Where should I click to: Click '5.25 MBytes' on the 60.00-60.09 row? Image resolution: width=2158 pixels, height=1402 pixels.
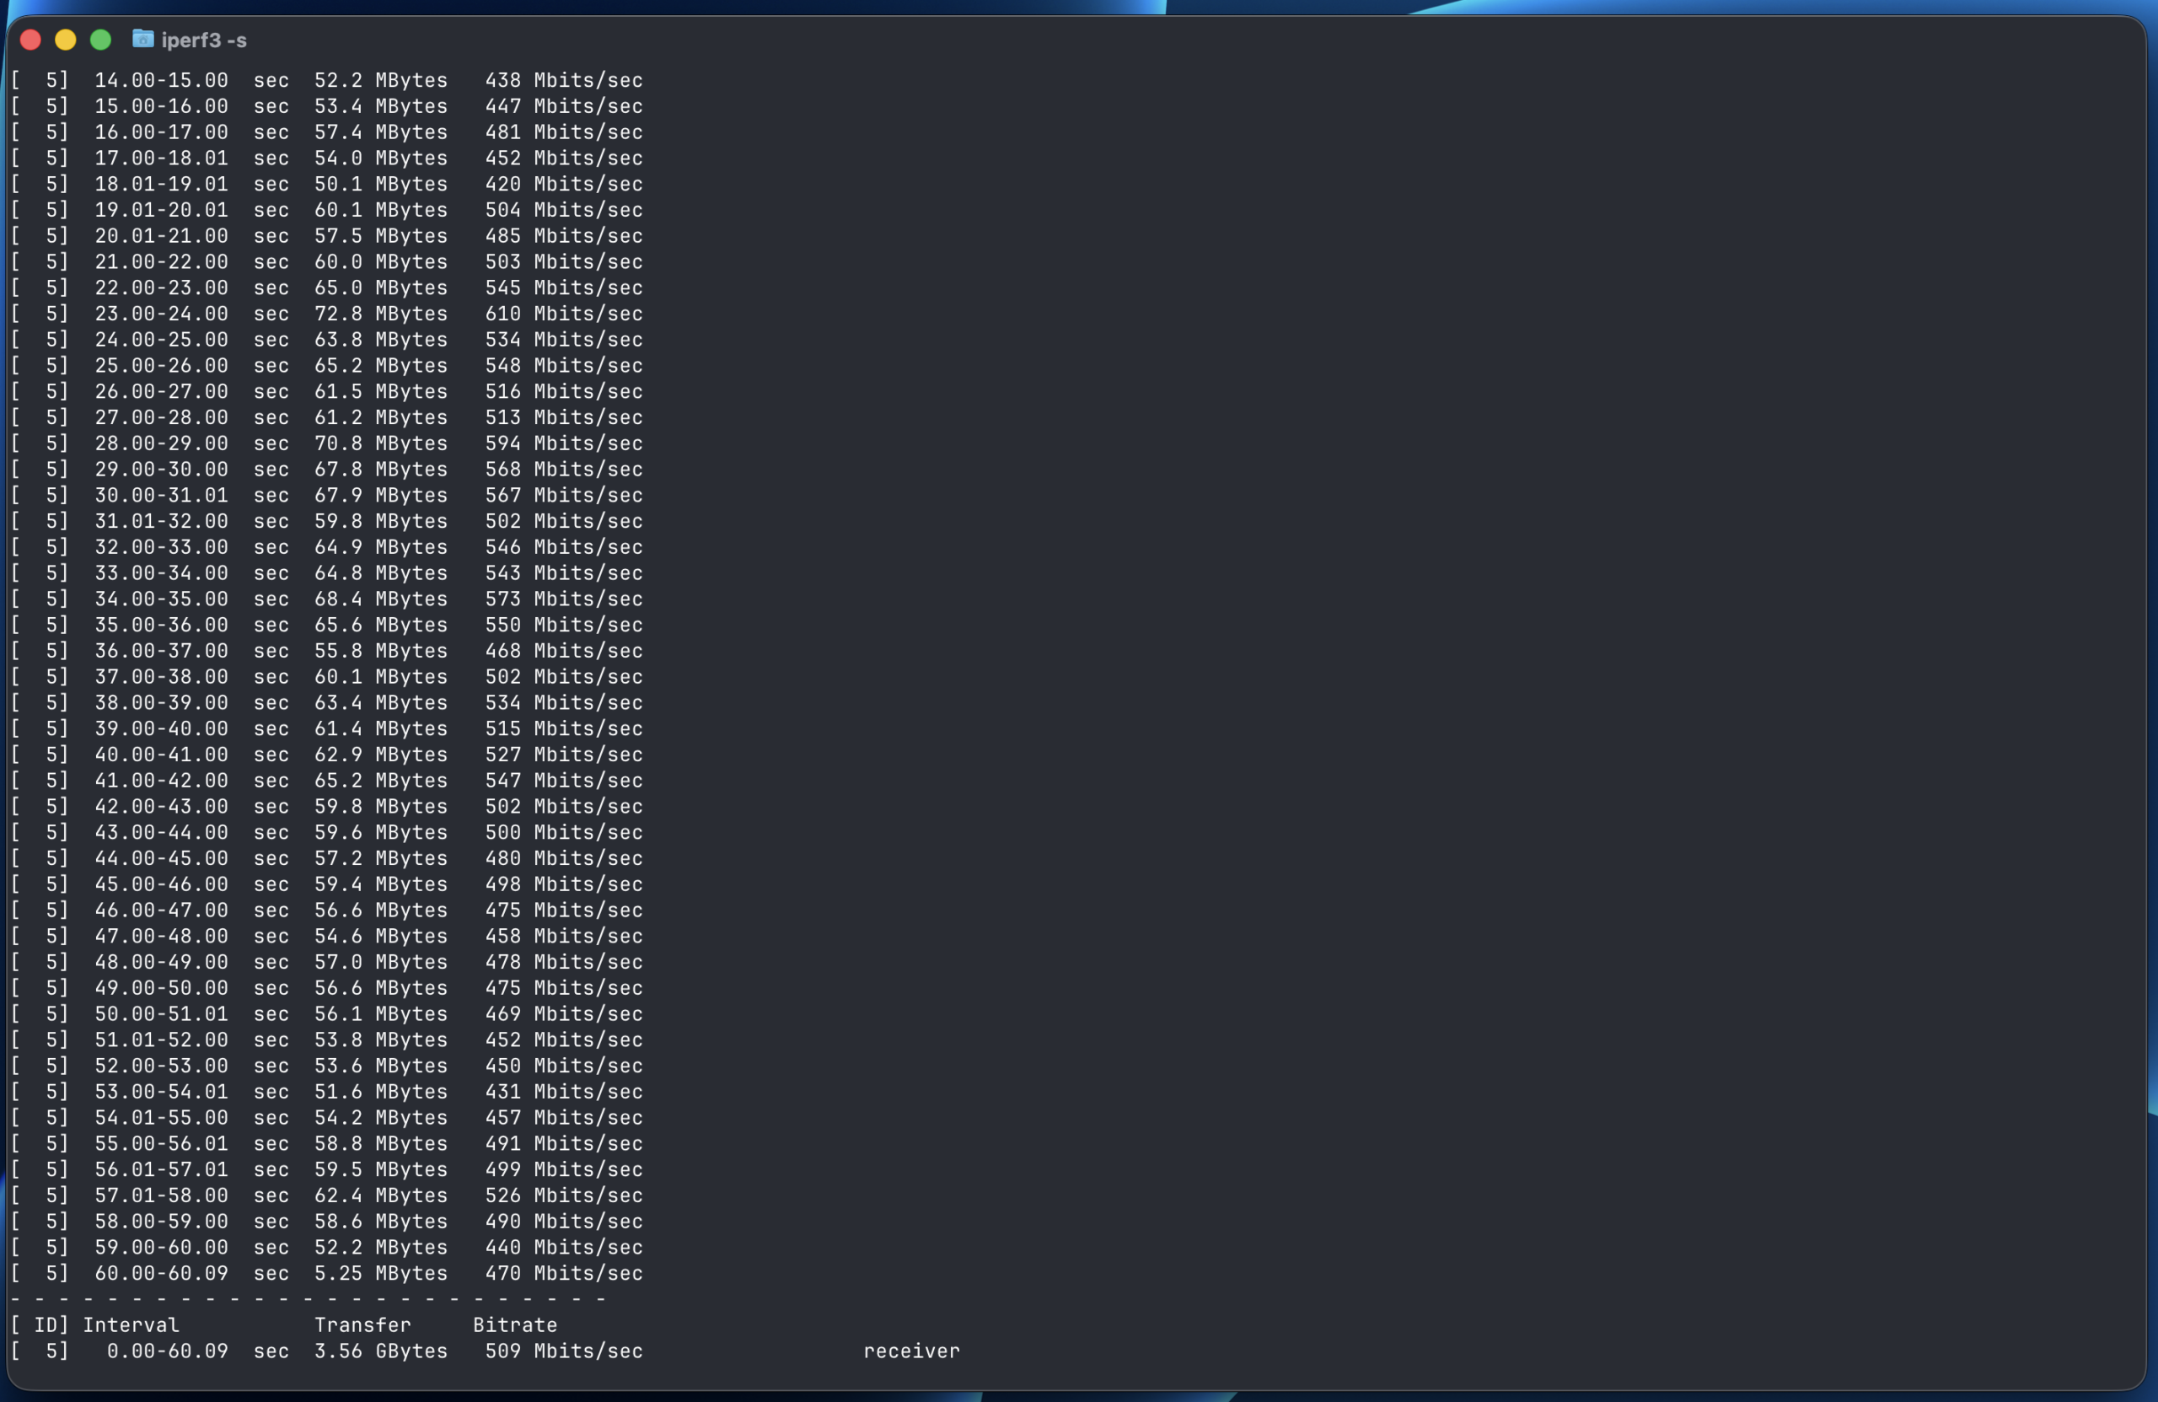(x=381, y=1273)
